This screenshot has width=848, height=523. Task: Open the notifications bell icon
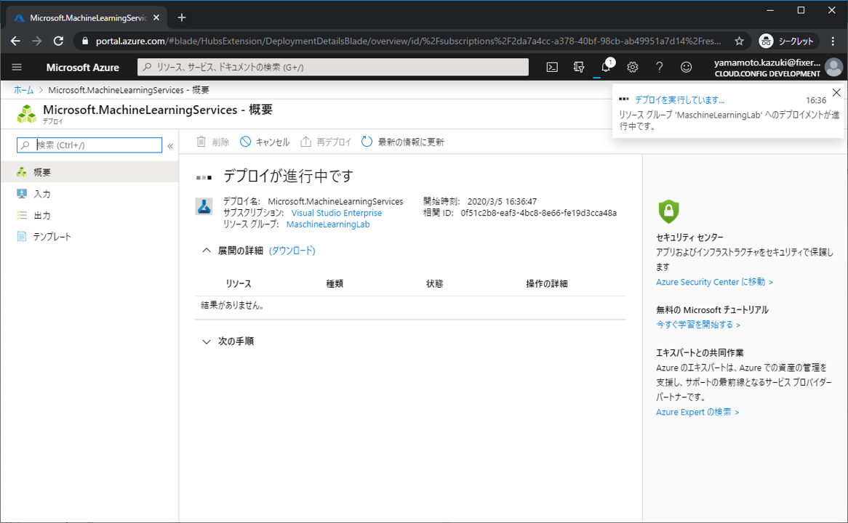(605, 68)
